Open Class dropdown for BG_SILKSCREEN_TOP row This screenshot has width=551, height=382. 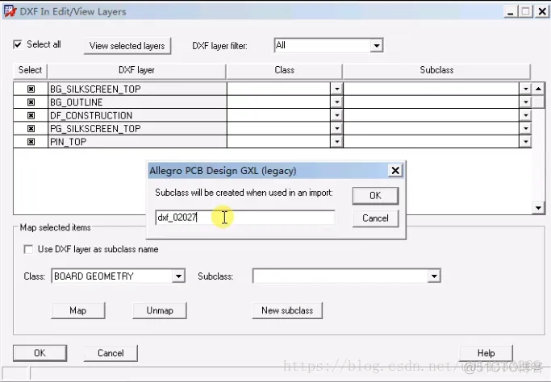(336, 89)
